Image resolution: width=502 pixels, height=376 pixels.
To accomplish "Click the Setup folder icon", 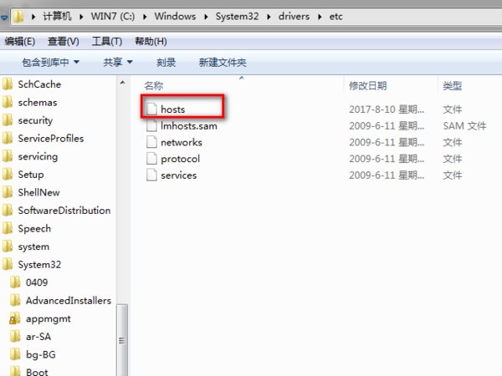I will click(x=8, y=175).
